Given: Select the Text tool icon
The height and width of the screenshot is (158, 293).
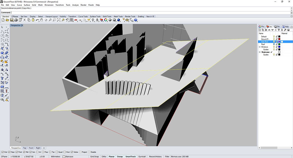Looking at the screenshot, I should click(2, 78).
